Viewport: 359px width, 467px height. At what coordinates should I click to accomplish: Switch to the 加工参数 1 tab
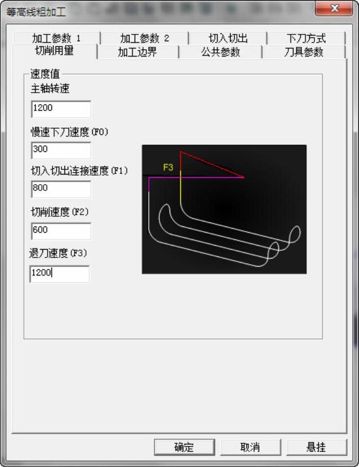57,38
